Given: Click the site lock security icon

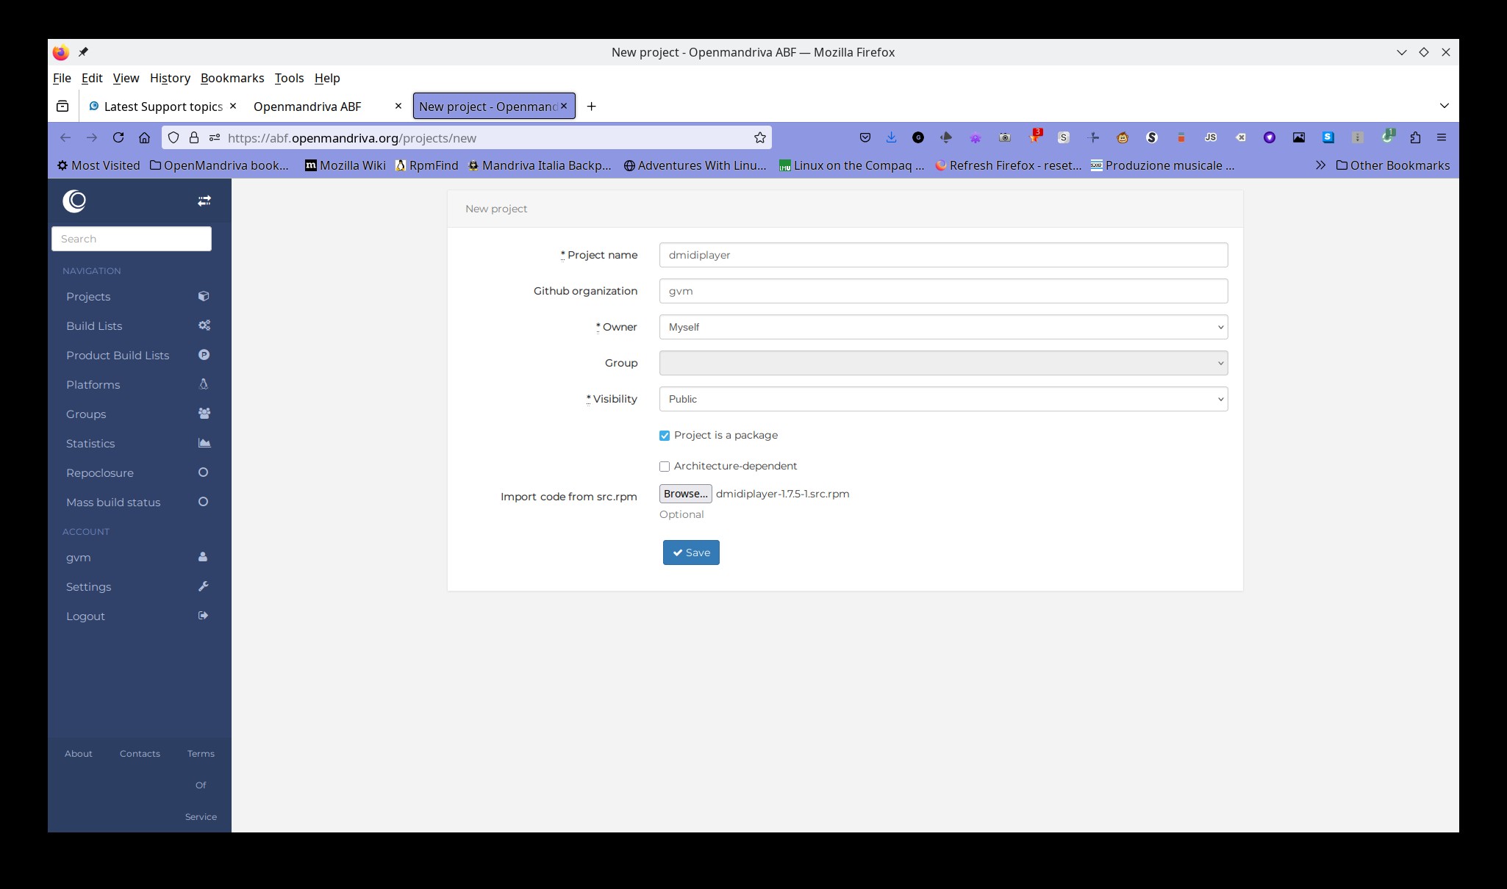Looking at the screenshot, I should pyautogui.click(x=194, y=137).
